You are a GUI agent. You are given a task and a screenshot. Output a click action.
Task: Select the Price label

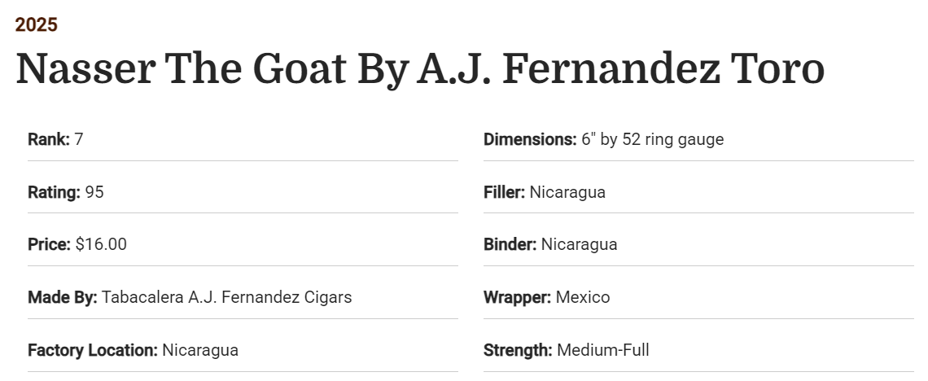(x=49, y=244)
